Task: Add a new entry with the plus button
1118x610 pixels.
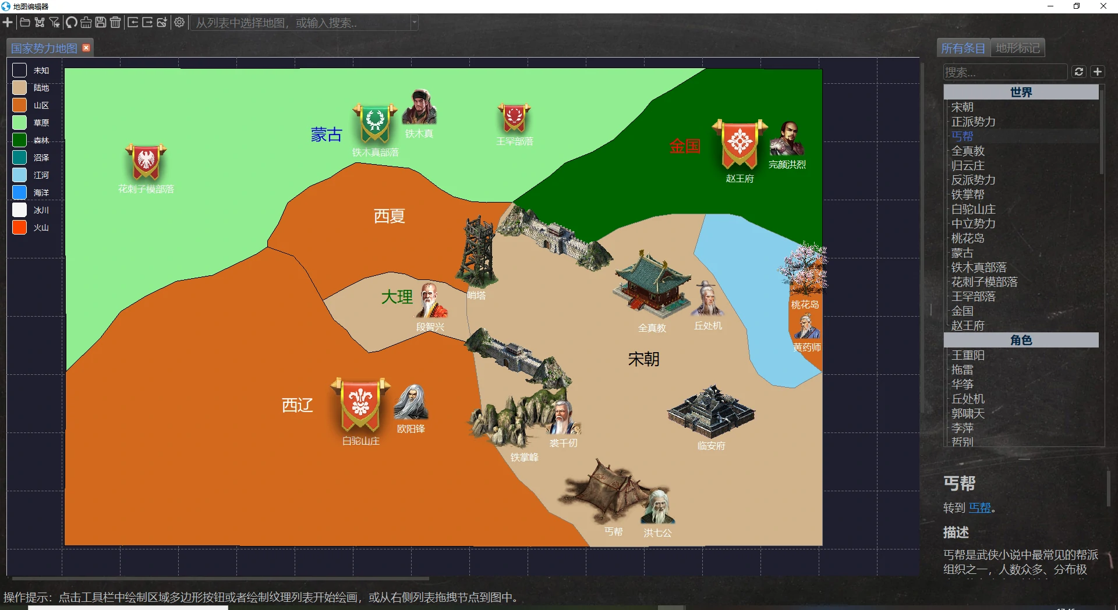Action: [x=1098, y=72]
